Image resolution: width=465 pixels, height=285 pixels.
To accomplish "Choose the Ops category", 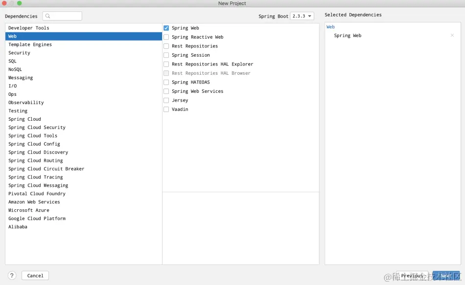I will [x=84, y=94].
